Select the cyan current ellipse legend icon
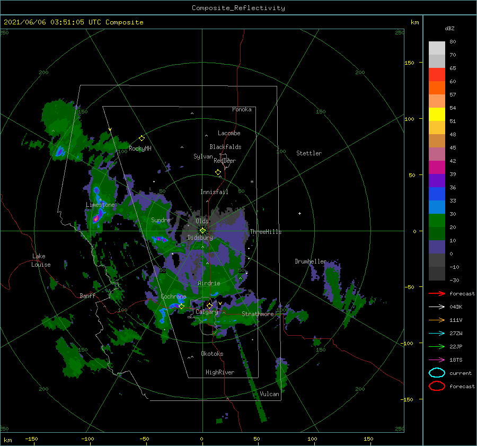This screenshot has width=477, height=446. [437, 373]
